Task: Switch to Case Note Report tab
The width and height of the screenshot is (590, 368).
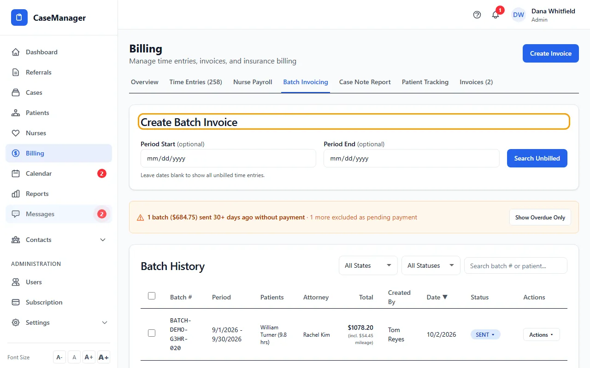Action: (365, 82)
